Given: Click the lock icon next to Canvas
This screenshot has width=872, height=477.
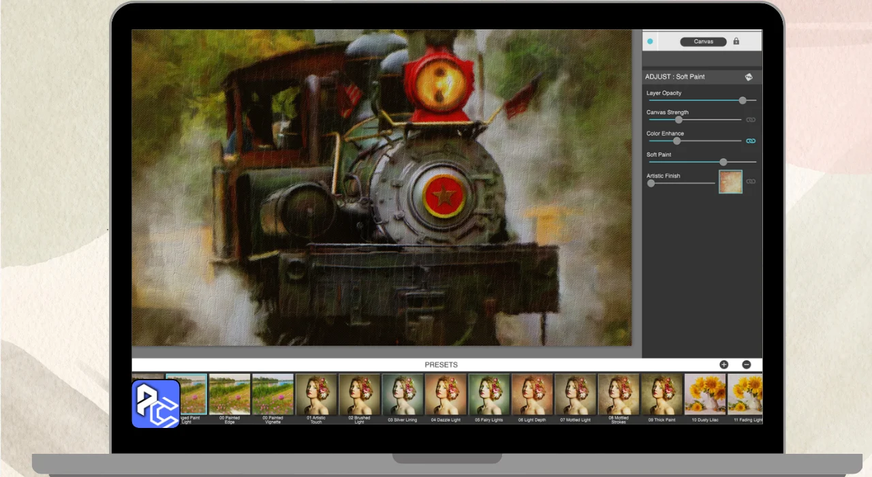Looking at the screenshot, I should click(x=736, y=42).
